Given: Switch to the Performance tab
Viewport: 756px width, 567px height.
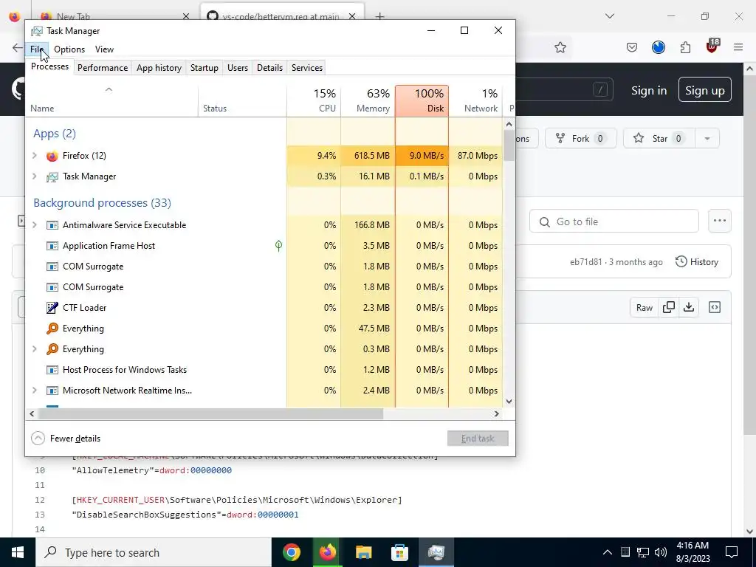Looking at the screenshot, I should (x=103, y=68).
